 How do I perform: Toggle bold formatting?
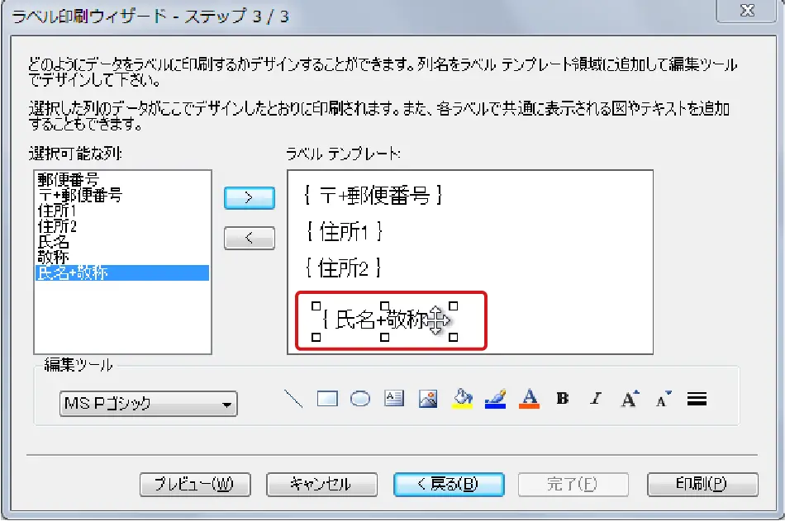pos(563,398)
